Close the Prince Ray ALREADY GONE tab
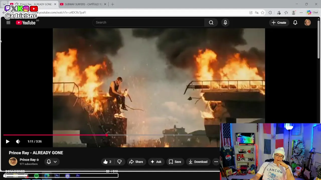The width and height of the screenshot is (321, 180). tap(55, 4)
